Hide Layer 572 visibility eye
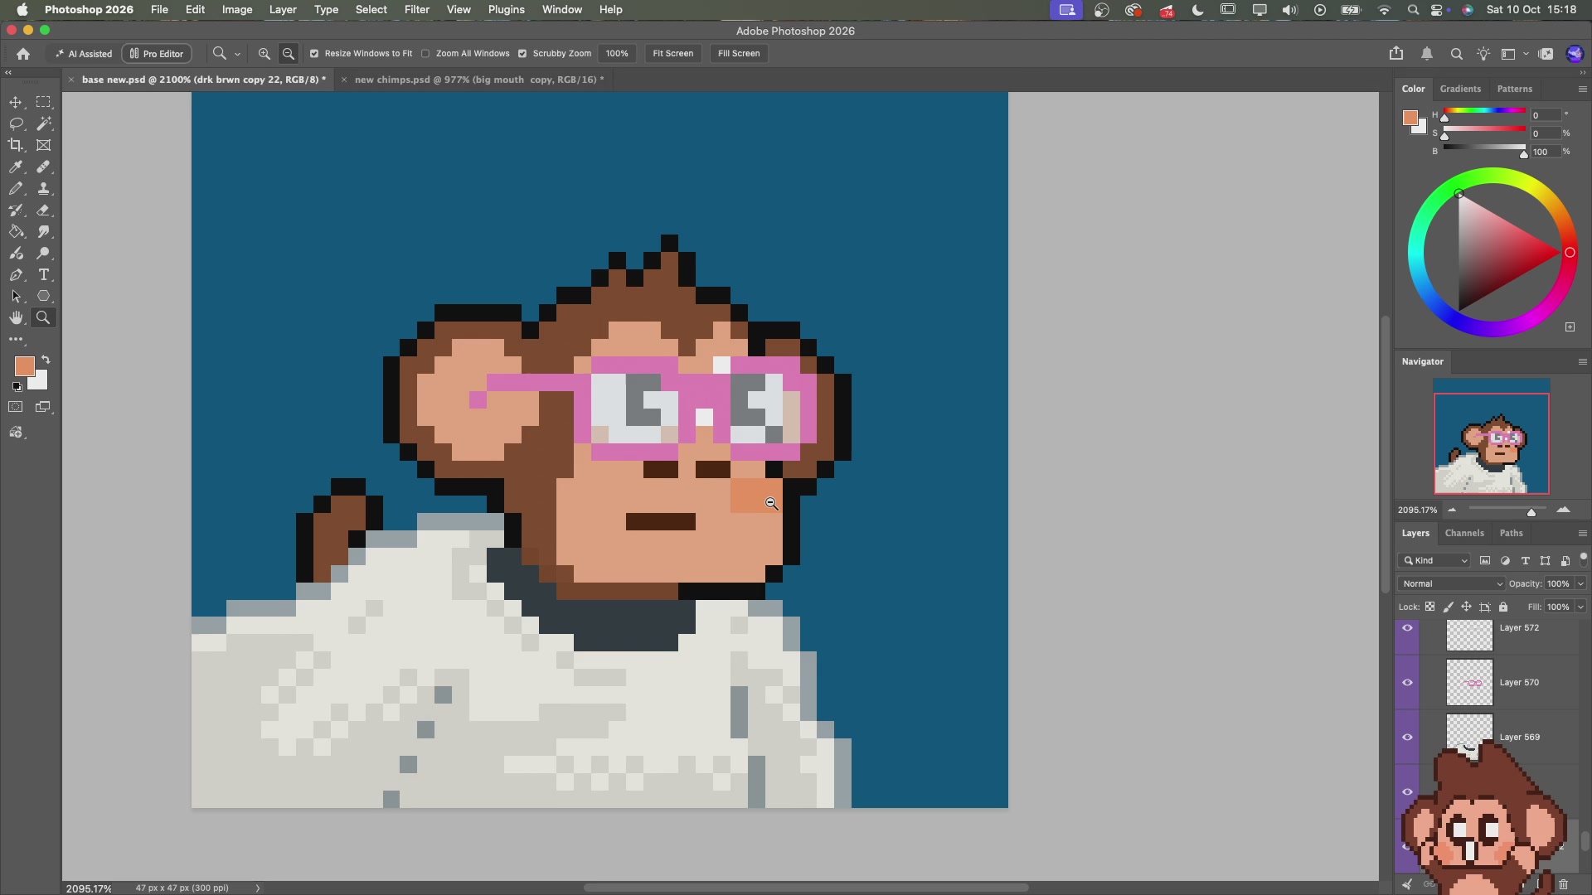Viewport: 1592px width, 895px height. point(1407,628)
